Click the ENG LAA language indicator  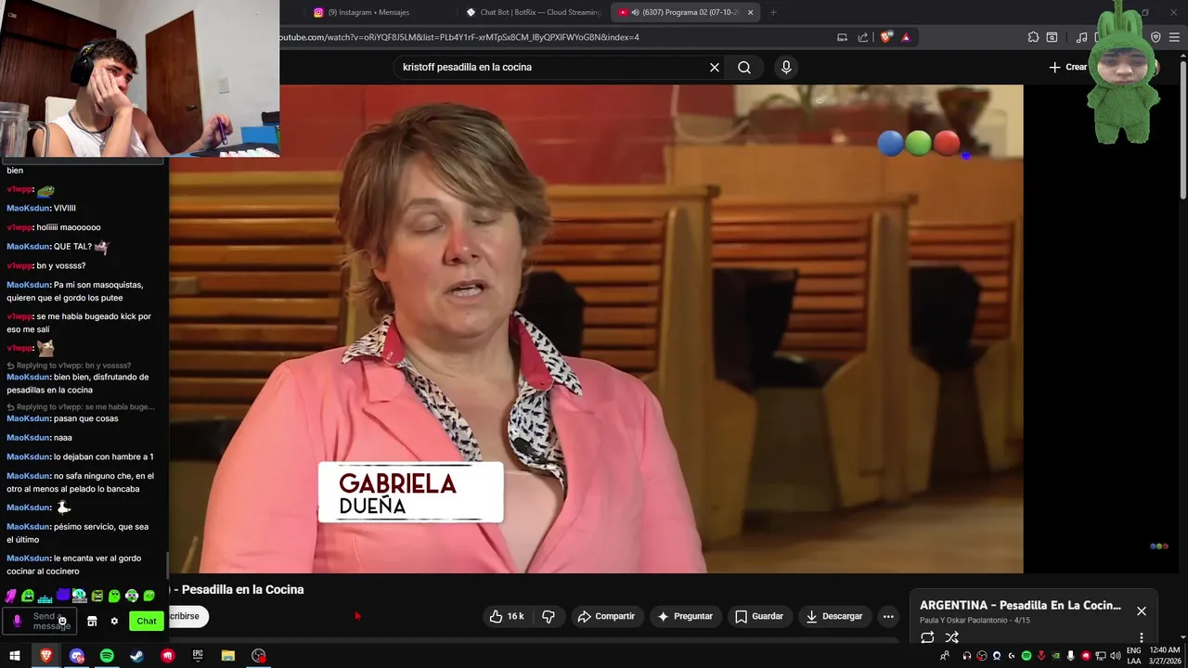(1134, 656)
